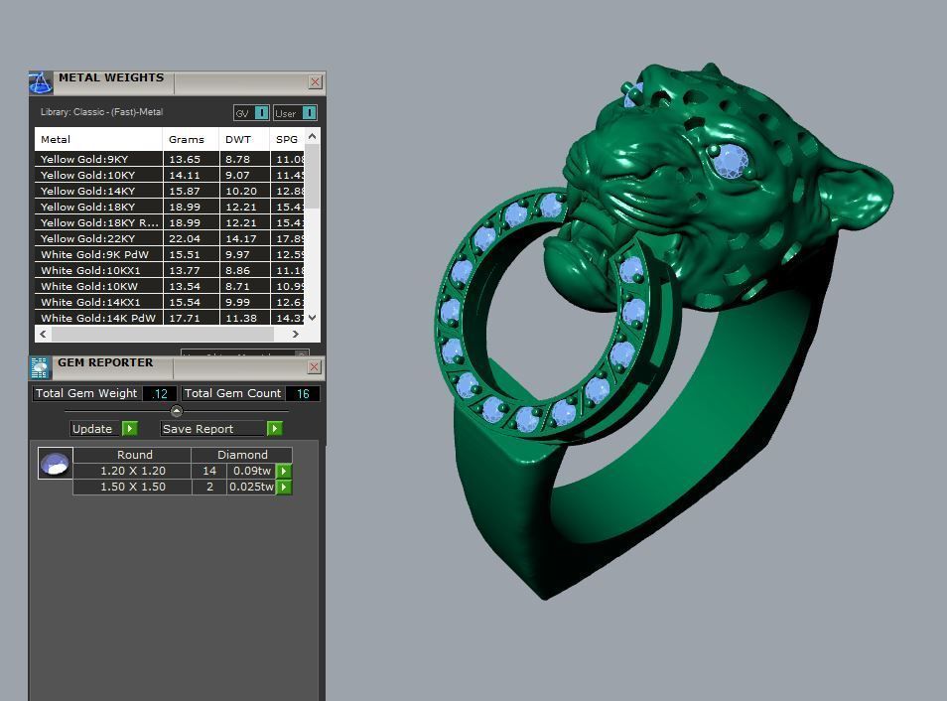
Task: Click the metal list scroll up arrow
Action: pyautogui.click(x=313, y=137)
